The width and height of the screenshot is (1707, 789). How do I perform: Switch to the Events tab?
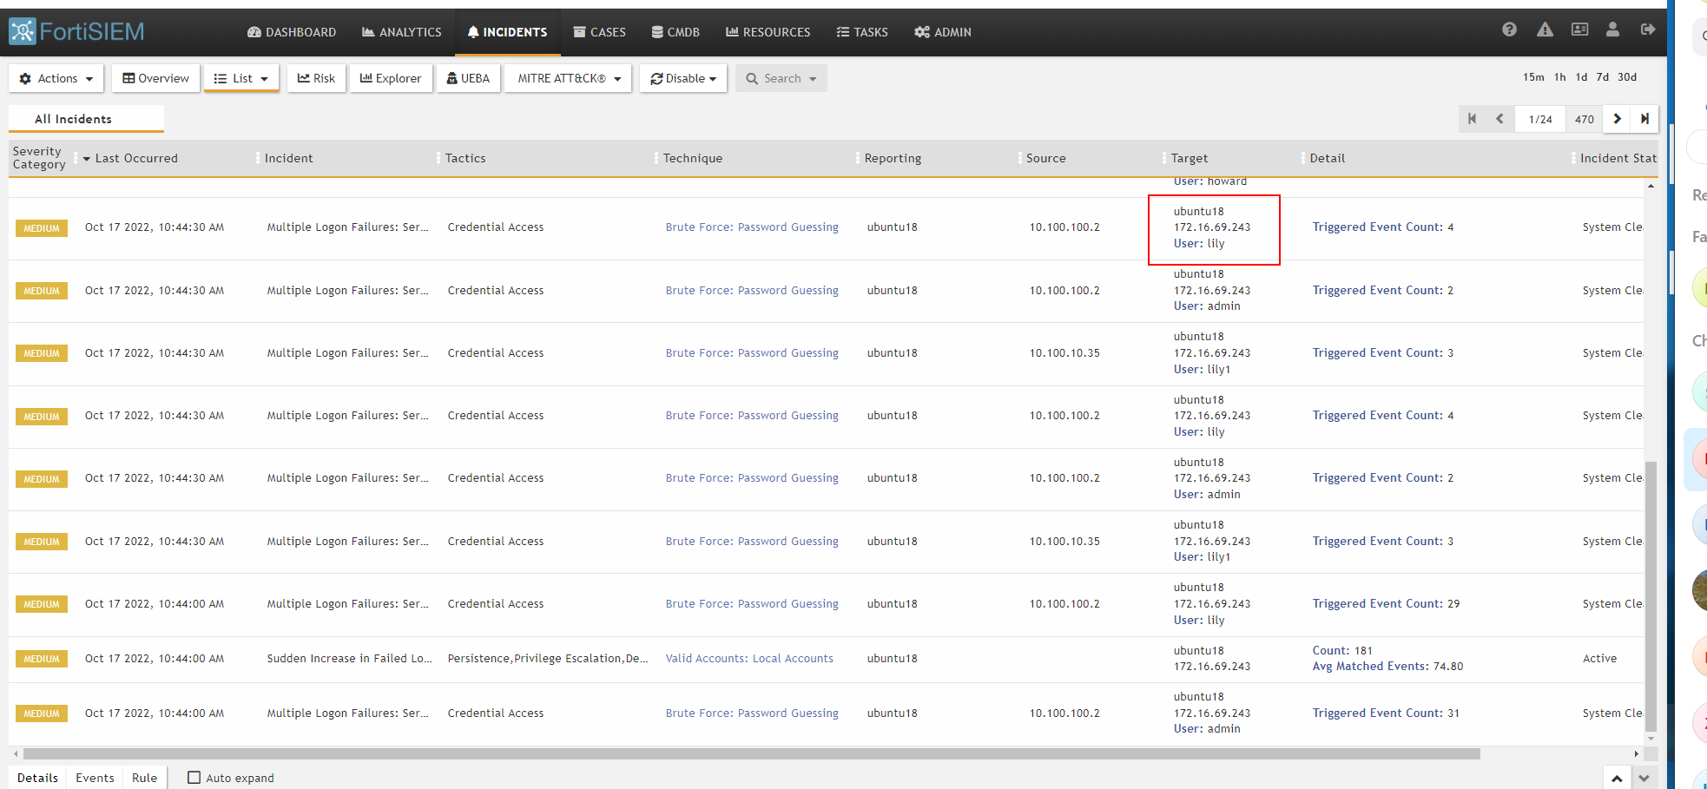(94, 777)
